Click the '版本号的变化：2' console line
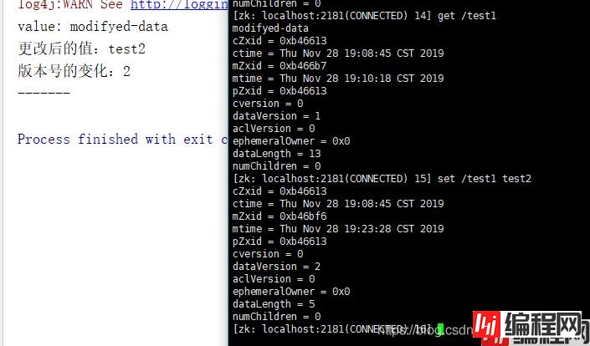590x346 pixels. tap(74, 72)
